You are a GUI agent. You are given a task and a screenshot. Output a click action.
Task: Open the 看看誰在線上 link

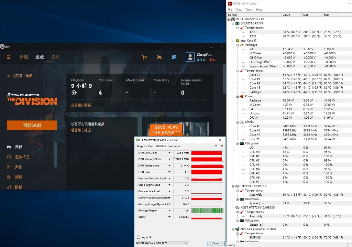click(81, 130)
